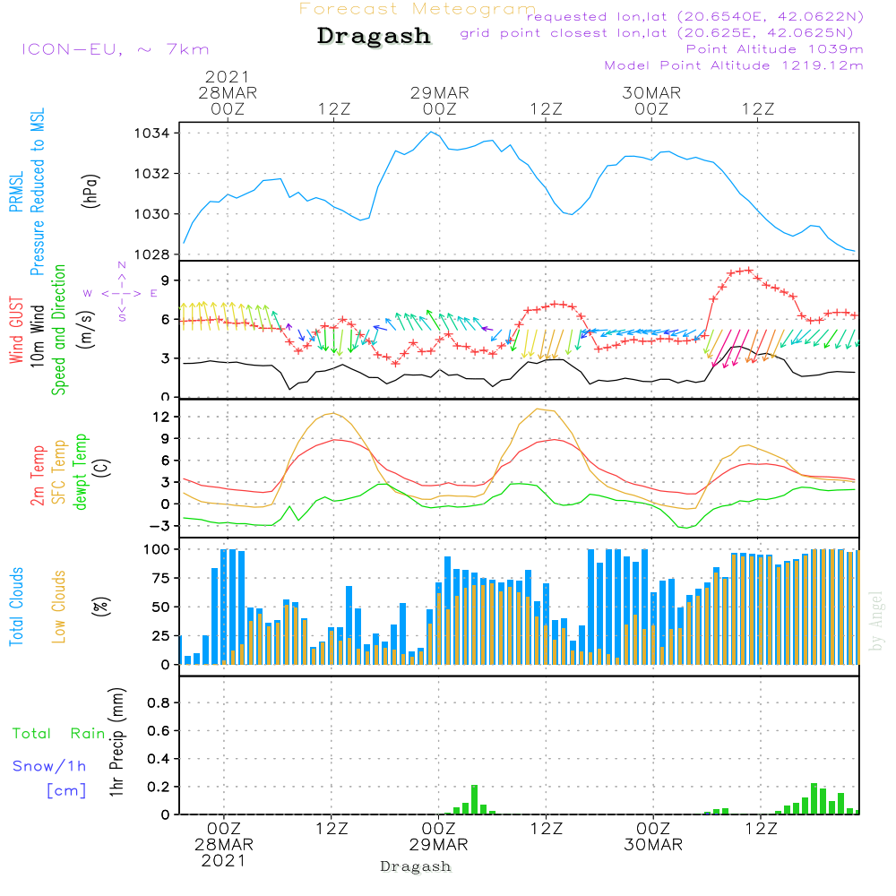This screenshot has height=896, width=896.
Task: Click the Total Clouds legend label
Action: pos(16,607)
